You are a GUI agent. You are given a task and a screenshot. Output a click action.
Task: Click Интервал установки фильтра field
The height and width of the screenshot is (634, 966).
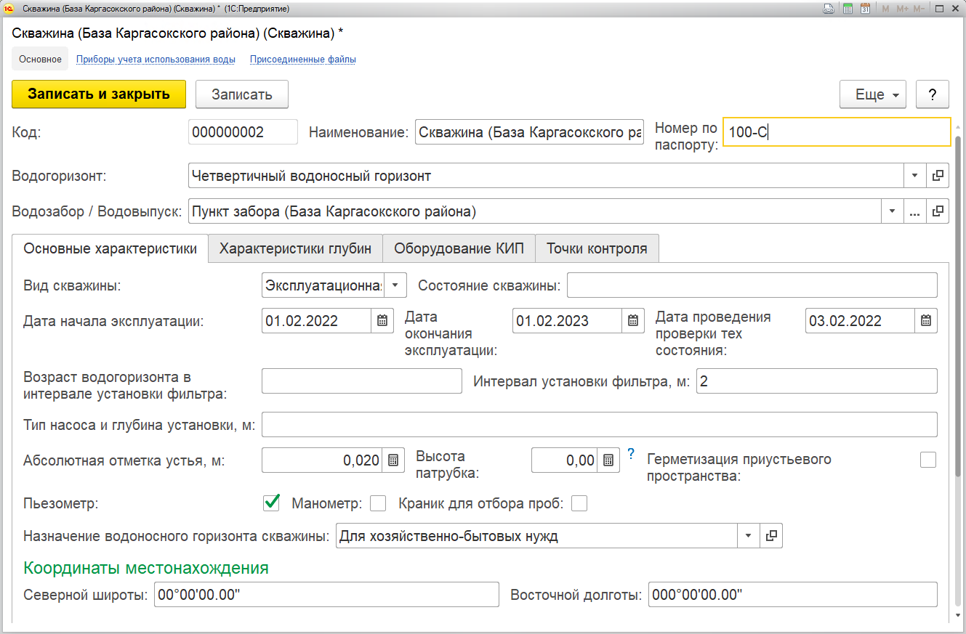tap(817, 381)
